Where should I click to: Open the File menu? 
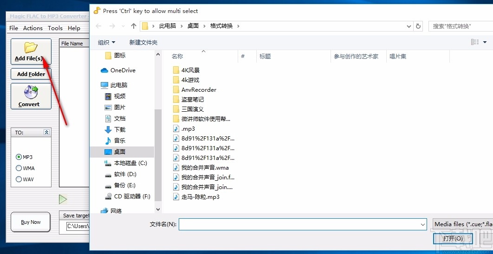(x=13, y=28)
